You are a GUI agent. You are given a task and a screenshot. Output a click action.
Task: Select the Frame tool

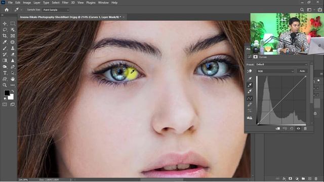[13, 36]
